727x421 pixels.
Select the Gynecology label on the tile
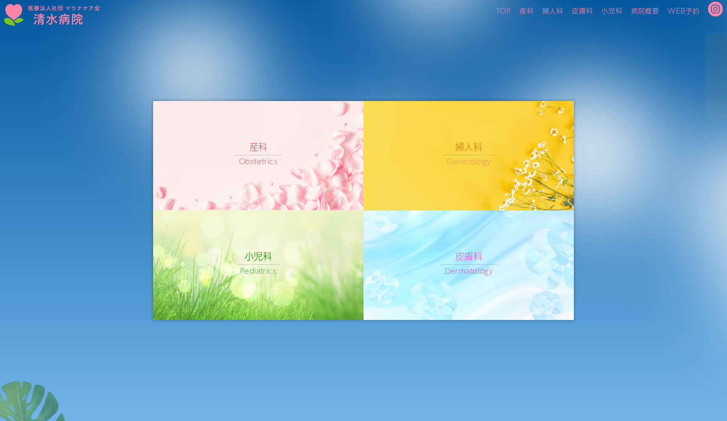pyautogui.click(x=468, y=162)
